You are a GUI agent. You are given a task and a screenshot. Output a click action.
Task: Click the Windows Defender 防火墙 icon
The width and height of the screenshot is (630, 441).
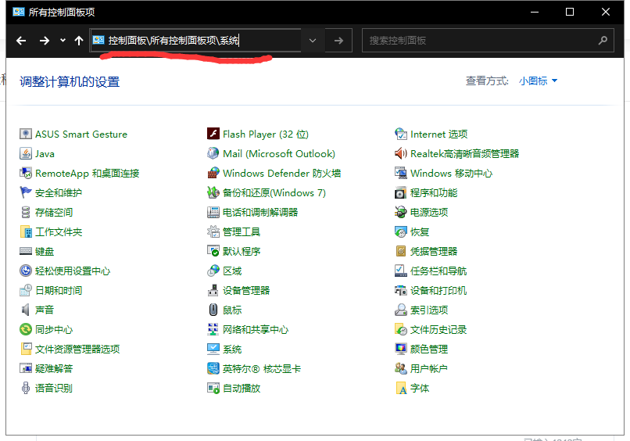(213, 174)
